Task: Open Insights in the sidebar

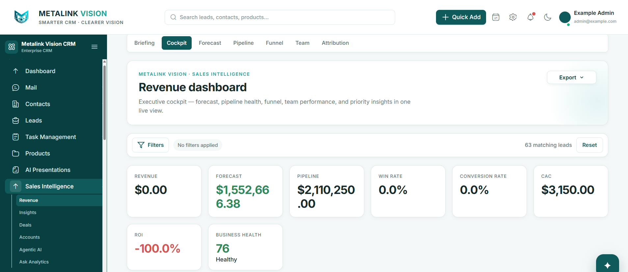Action: click(x=28, y=213)
